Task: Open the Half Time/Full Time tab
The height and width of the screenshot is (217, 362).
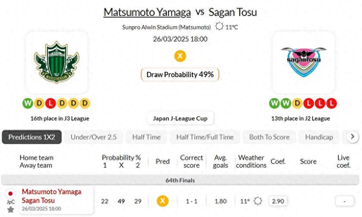Action: [x=205, y=137]
